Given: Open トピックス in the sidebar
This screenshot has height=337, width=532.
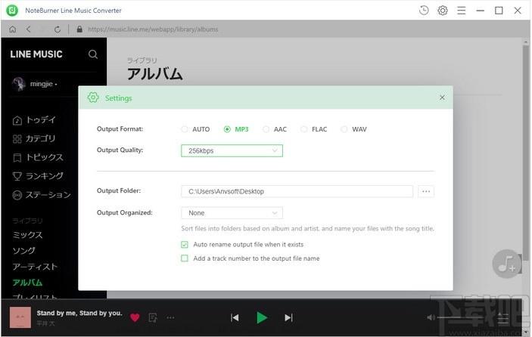Looking at the screenshot, I should tap(38, 157).
